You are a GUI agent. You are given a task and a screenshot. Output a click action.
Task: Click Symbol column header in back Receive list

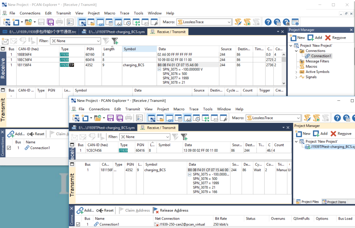139,49
